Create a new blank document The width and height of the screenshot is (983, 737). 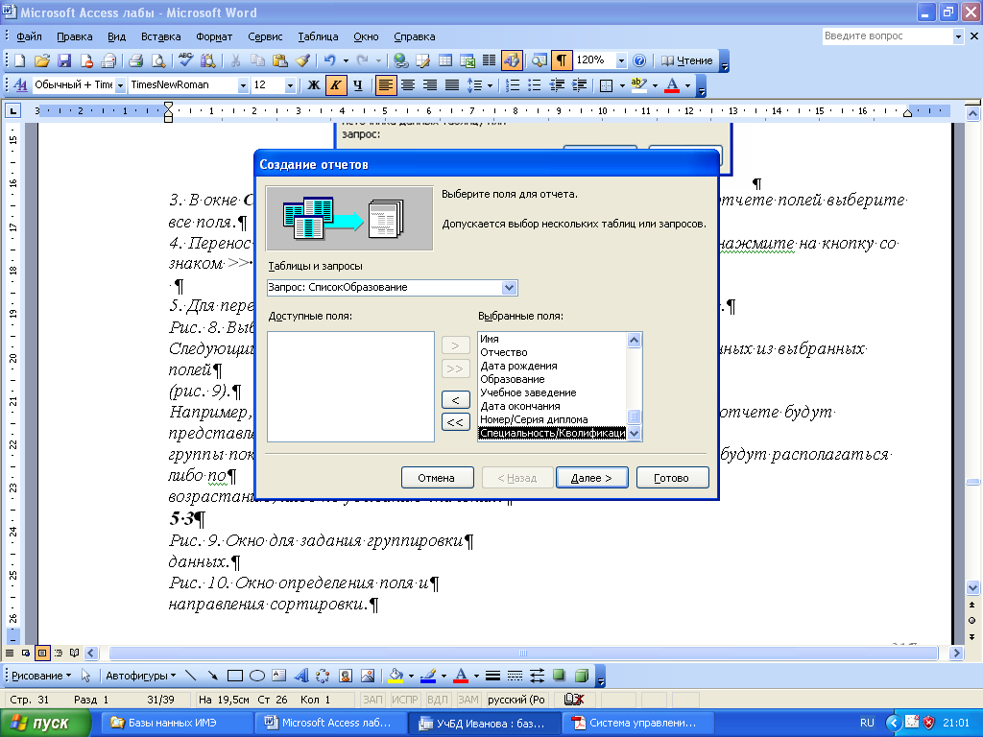19,60
